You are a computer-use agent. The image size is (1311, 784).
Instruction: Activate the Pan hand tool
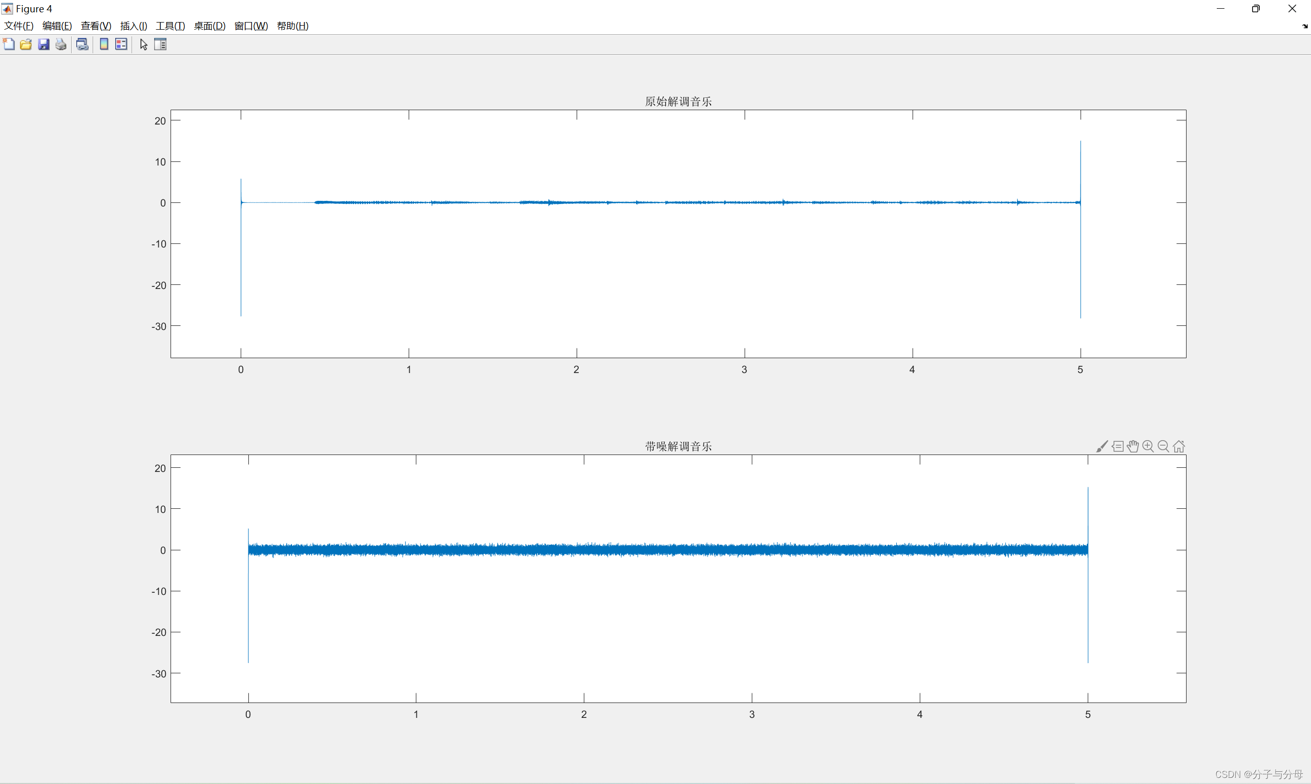point(1133,446)
